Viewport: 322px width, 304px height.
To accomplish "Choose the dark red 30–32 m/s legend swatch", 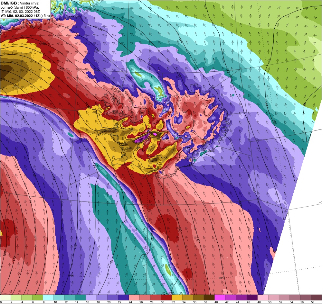I will pyautogui.click(x=166, y=298).
